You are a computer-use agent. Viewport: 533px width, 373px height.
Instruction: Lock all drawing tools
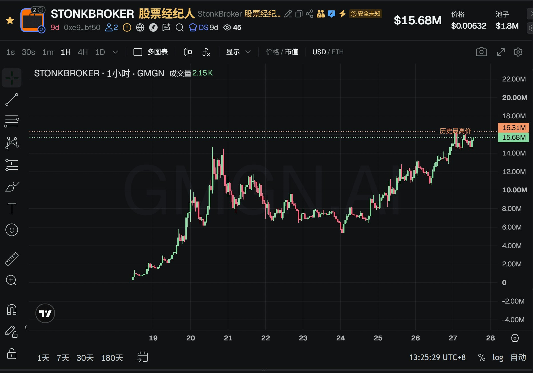12,354
